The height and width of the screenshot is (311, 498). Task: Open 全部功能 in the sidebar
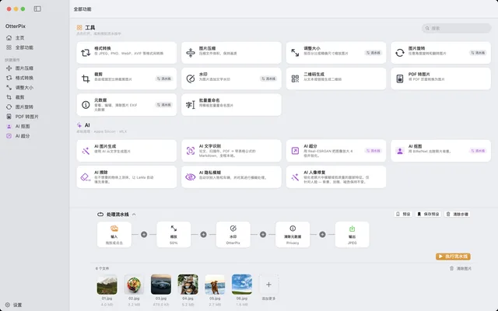point(19,47)
